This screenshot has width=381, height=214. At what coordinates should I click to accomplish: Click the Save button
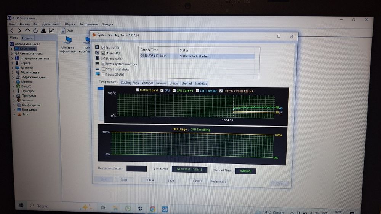tap(171, 181)
